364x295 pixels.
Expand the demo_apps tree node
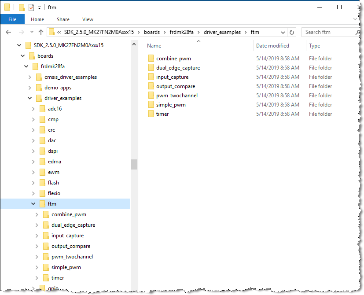pyautogui.click(x=31, y=87)
